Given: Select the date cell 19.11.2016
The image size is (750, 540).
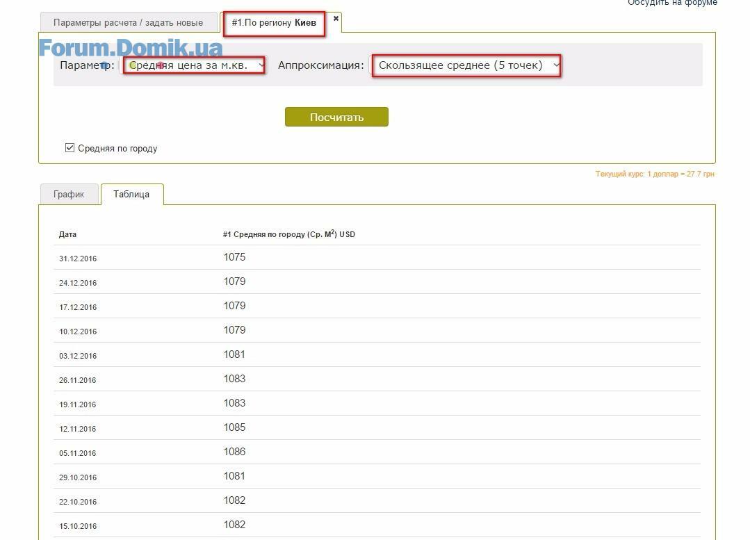Looking at the screenshot, I should pos(78,405).
